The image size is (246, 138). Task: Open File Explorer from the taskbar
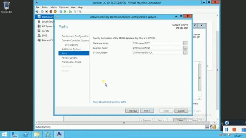(x=37, y=135)
